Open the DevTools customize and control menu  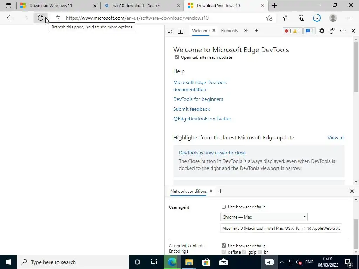tap(343, 31)
